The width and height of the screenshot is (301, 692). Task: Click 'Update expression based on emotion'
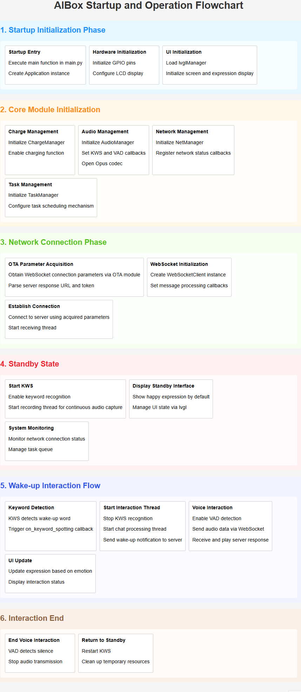50,571
